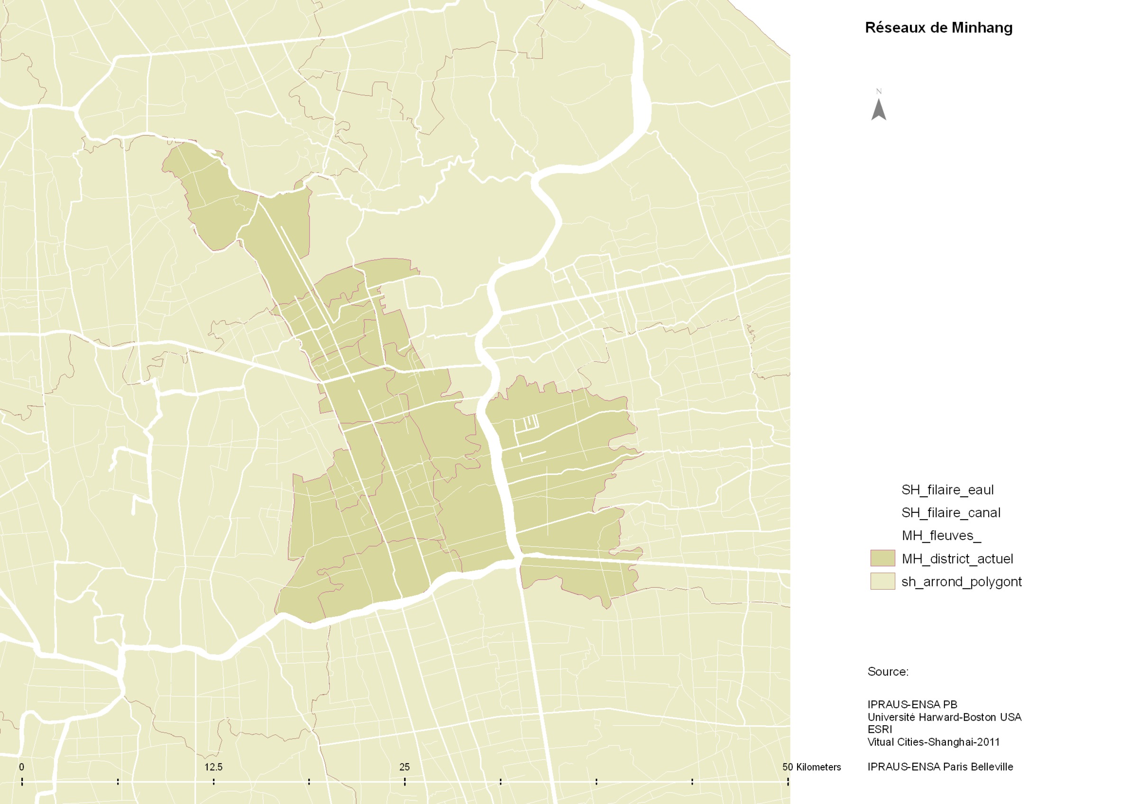Click the scale bar 12.5 label

(x=214, y=767)
